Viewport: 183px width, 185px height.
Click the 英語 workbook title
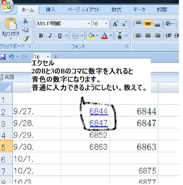point(9,77)
